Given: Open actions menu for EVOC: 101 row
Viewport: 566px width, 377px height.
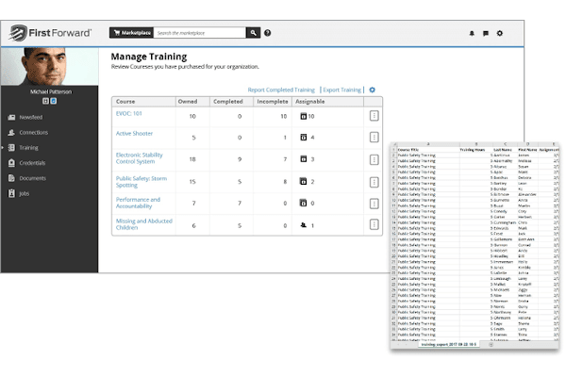Looking at the screenshot, I should 374,116.
